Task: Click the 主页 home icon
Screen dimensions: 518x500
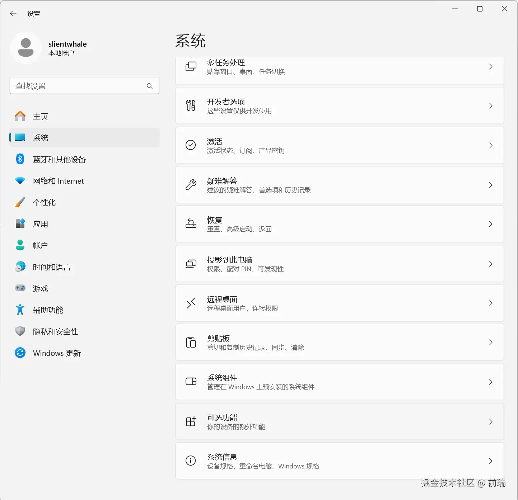Action: click(20, 116)
